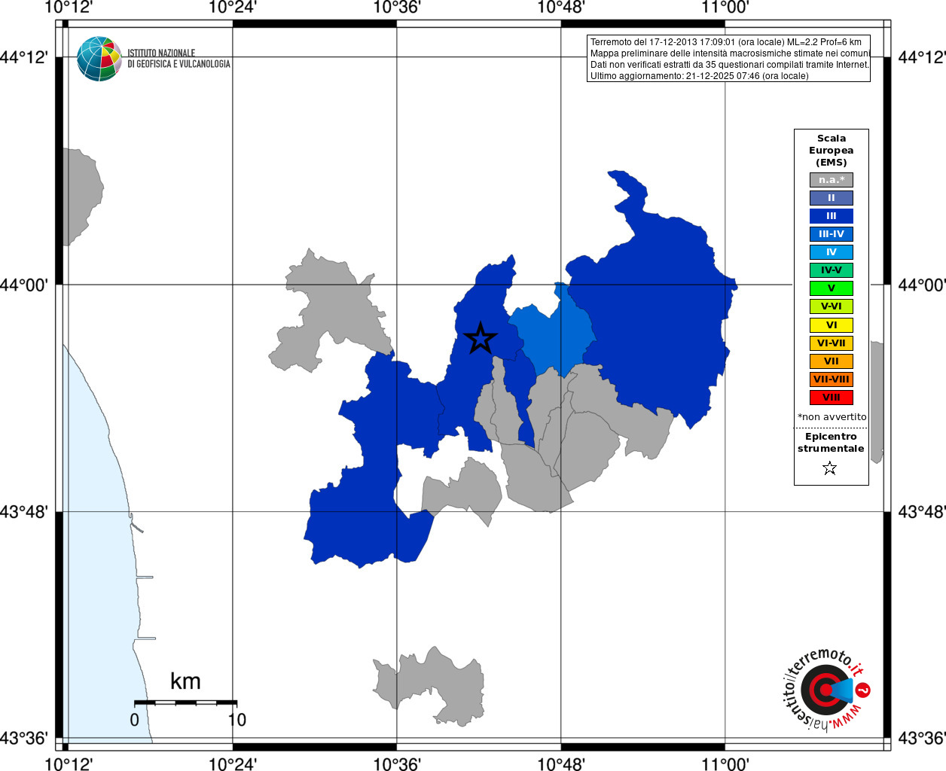Screen dimensions: 946x771
Task: Click the 'km' scale label
Action: 185,681
